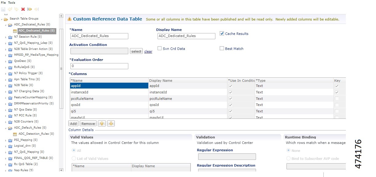The image size is (376, 177).
Task: Click the clear link for Activation Condition
Action: tap(148, 51)
